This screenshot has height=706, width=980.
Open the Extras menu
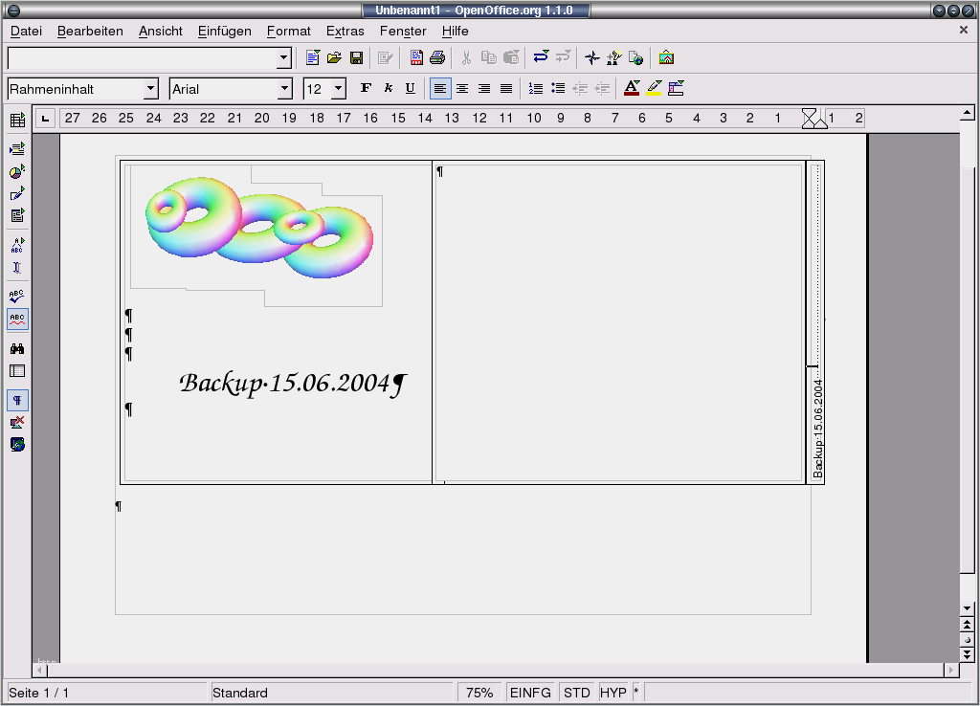(x=345, y=31)
